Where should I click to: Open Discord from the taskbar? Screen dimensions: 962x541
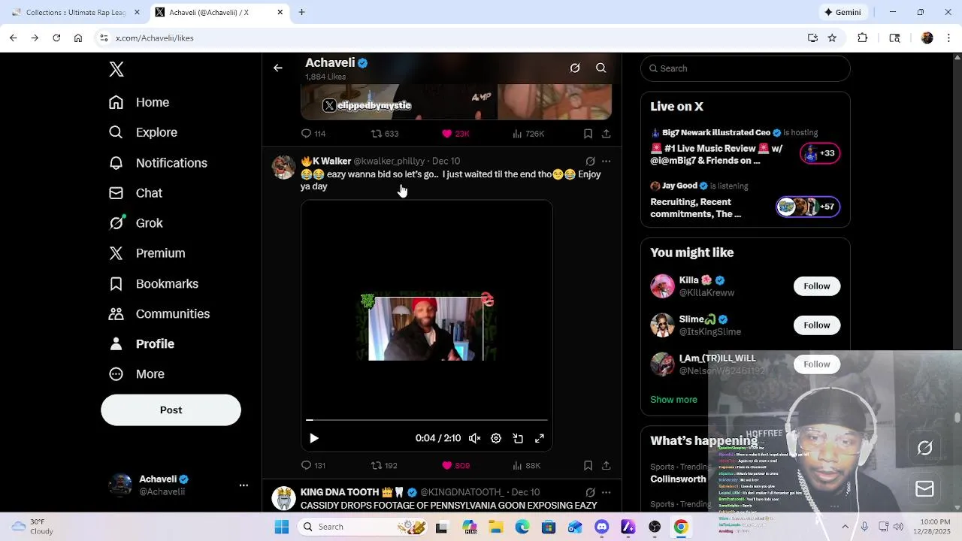601,527
